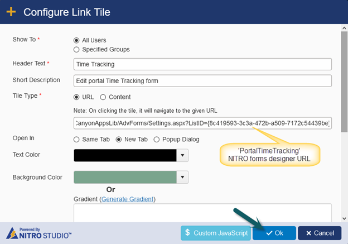
Task: Click the scrollbar up arrow
Action: [344, 28]
